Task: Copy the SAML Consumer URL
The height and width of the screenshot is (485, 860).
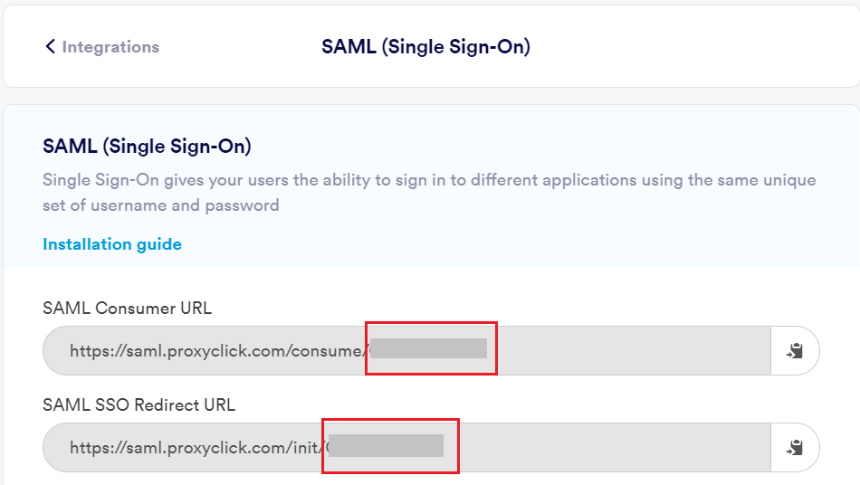Action: point(795,350)
